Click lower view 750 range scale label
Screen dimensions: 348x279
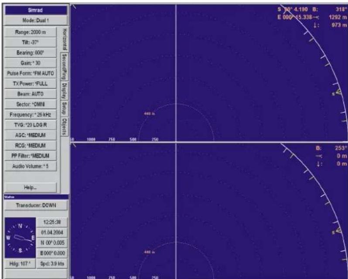click(x=112, y=277)
